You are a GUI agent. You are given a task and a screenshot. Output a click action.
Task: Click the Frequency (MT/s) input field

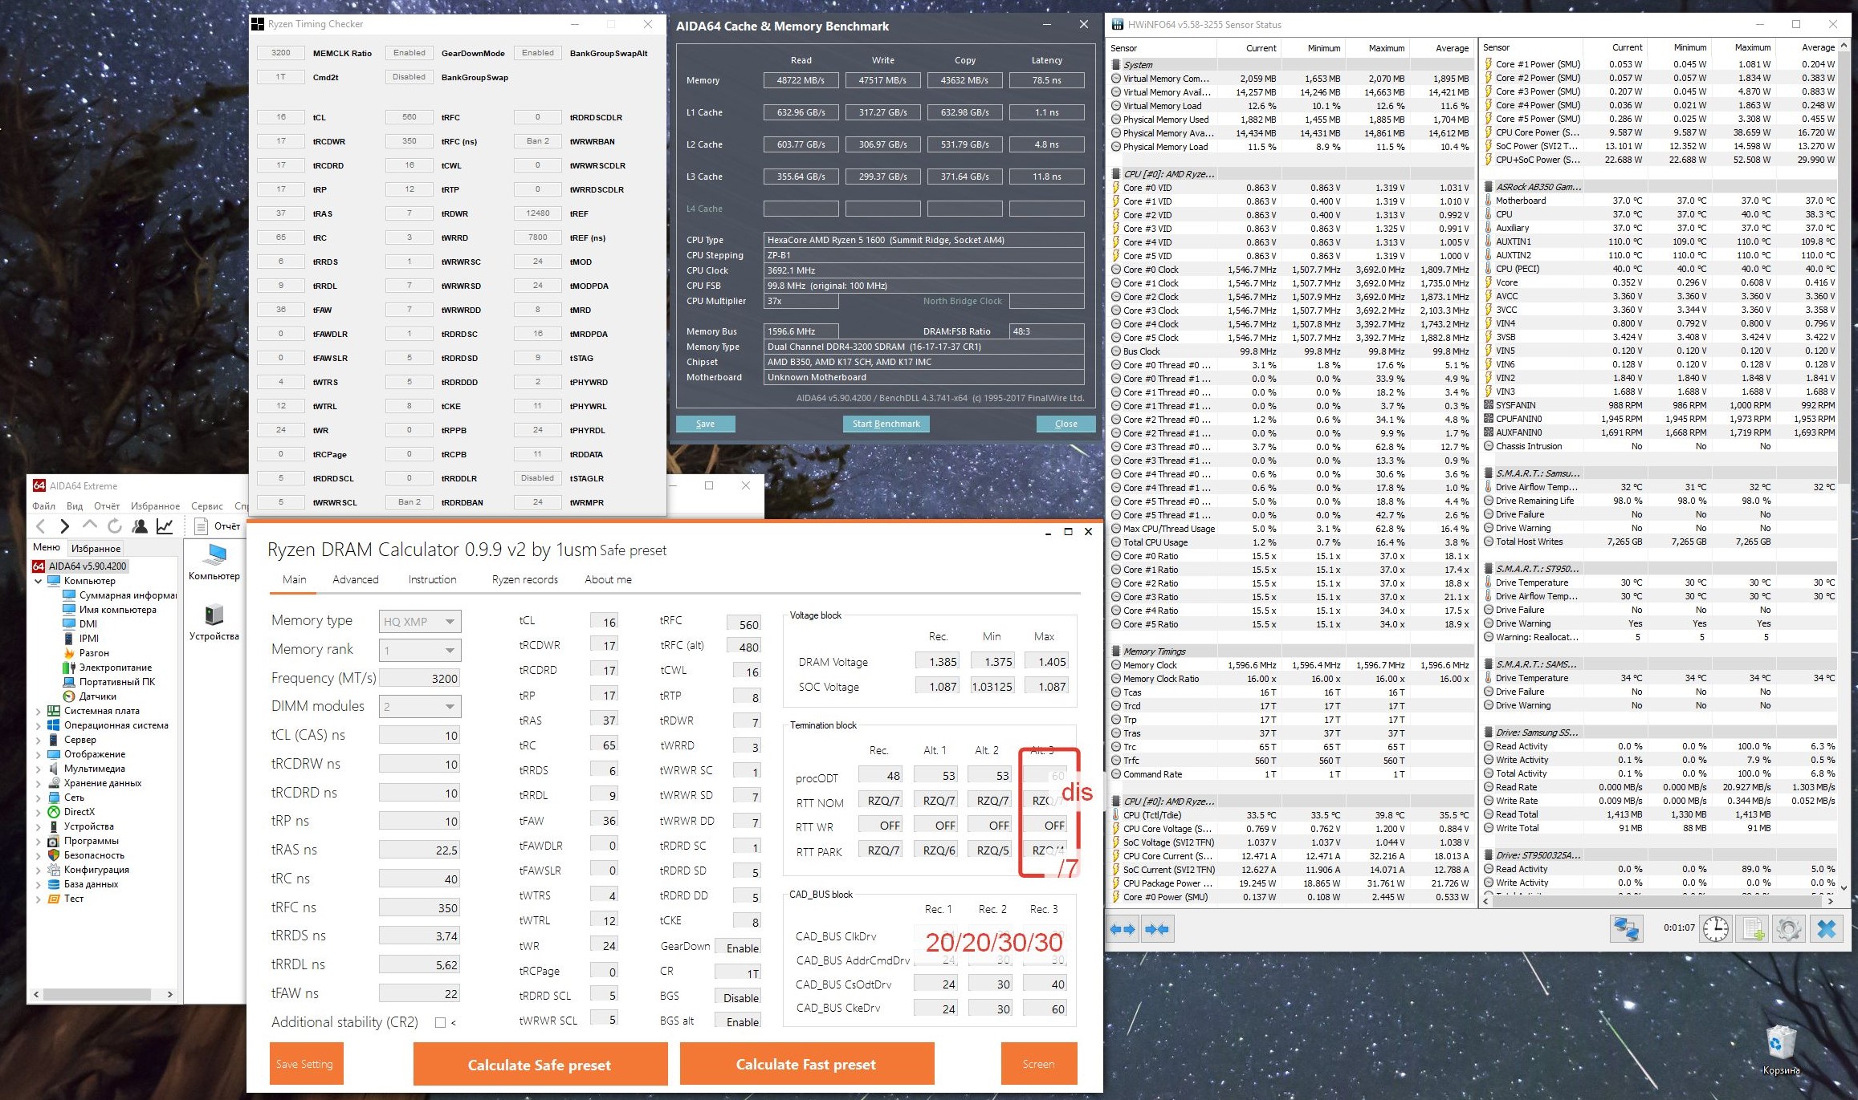tap(420, 678)
